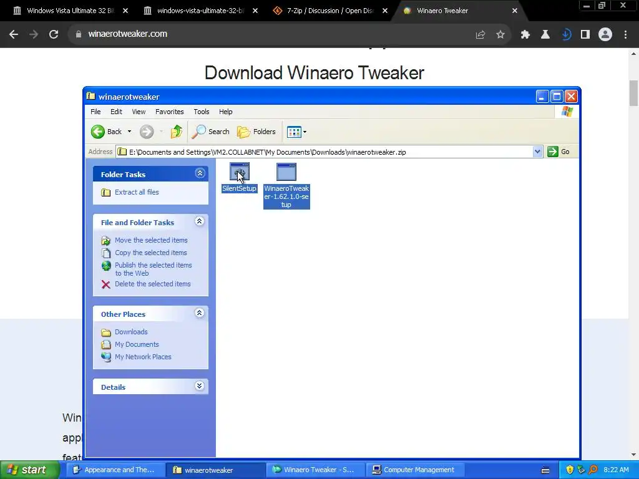Screen dimensions: 639x479
Task: Click the Download Winaero Tweaker heading
Action: [x=315, y=73]
